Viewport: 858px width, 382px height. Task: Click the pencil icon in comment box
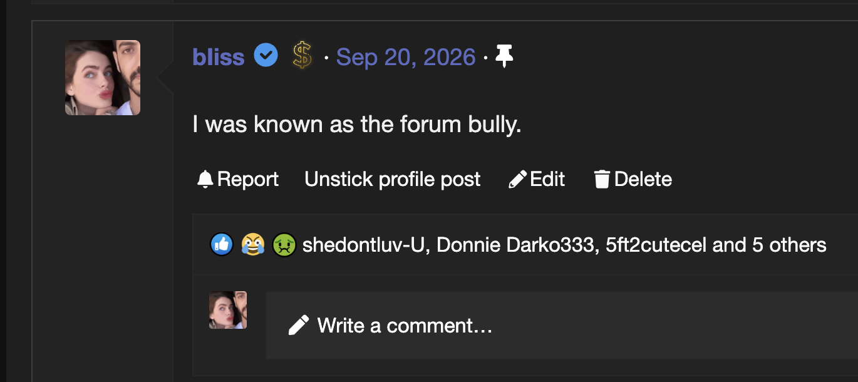[299, 325]
